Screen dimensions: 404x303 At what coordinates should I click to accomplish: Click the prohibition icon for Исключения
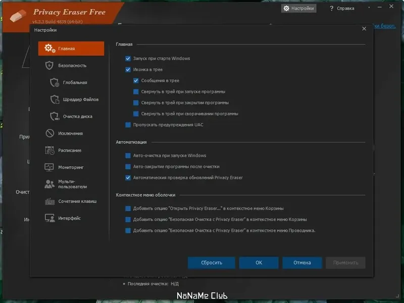pos(49,133)
